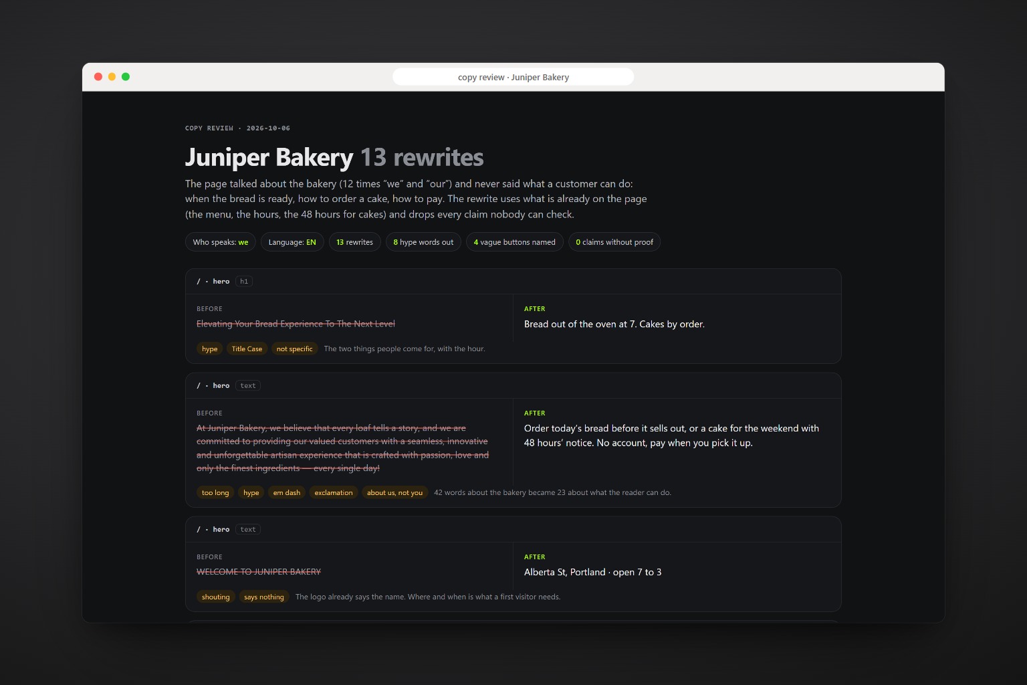Click the "about us, not you" tag
The width and height of the screenshot is (1027, 685).
[x=394, y=492]
